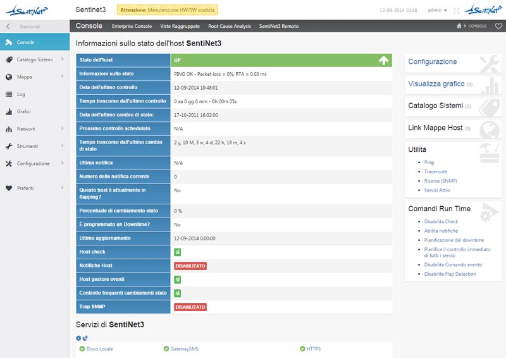Click the green UP host status bar
Screen dimensions: 506x358
point(281,60)
